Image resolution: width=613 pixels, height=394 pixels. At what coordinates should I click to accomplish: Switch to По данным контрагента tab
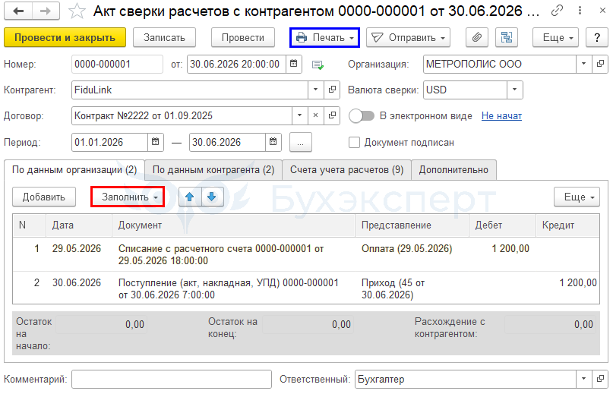pos(213,170)
